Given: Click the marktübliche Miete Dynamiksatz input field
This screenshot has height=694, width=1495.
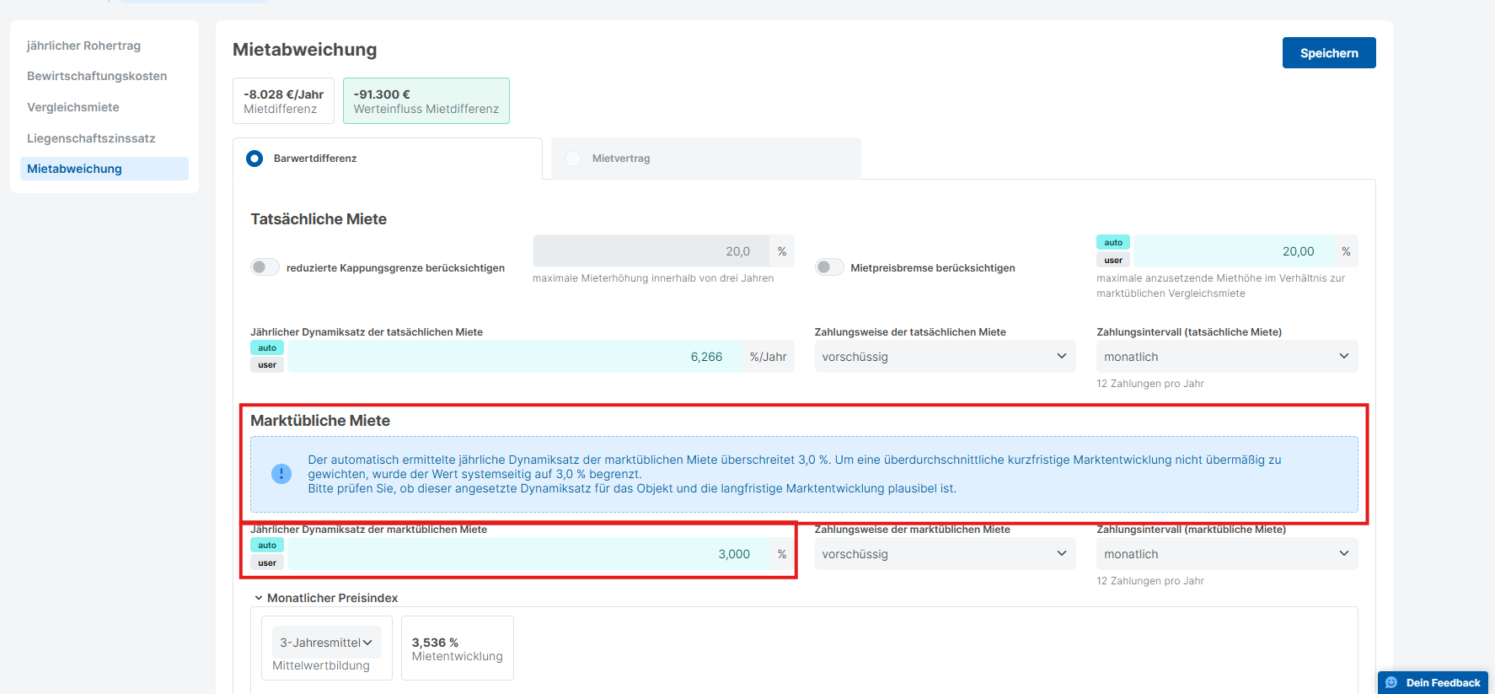Looking at the screenshot, I should coord(522,554).
